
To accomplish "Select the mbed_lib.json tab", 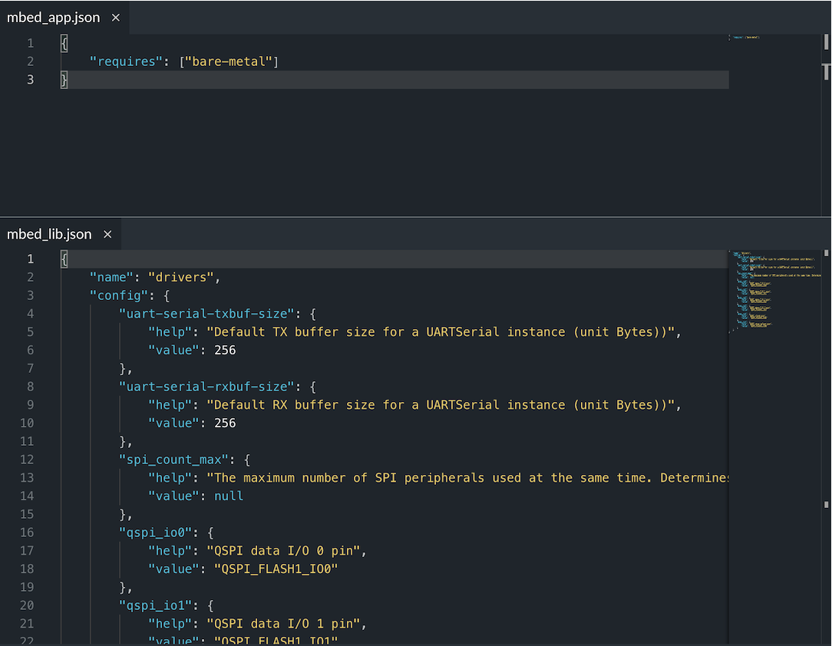I will [49, 234].
